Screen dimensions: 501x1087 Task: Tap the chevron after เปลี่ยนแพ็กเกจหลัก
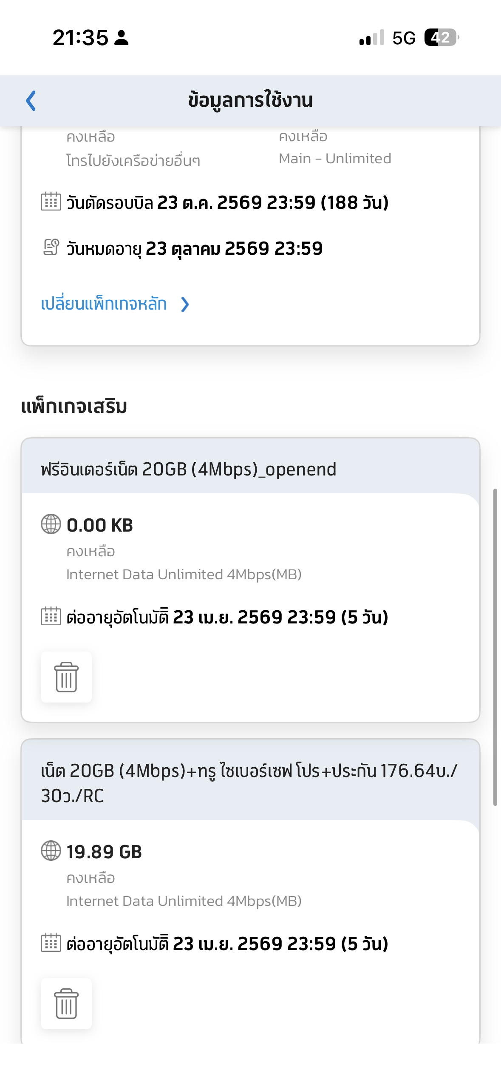point(185,304)
